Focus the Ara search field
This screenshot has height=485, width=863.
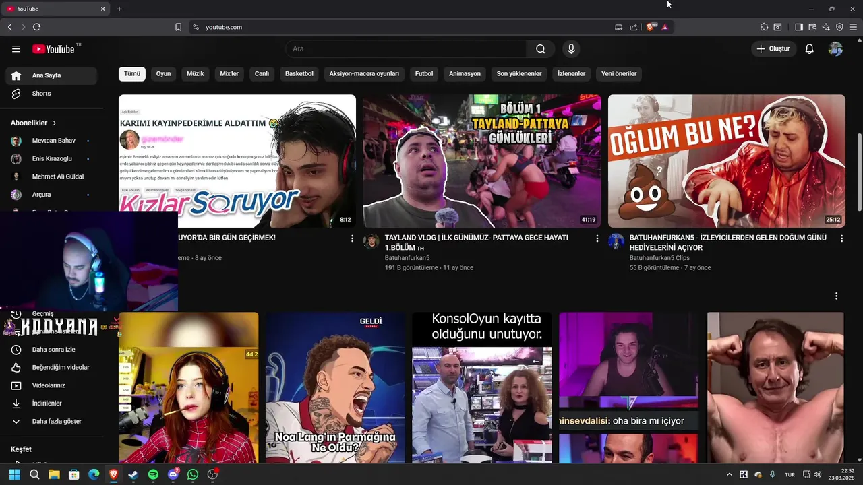point(407,49)
